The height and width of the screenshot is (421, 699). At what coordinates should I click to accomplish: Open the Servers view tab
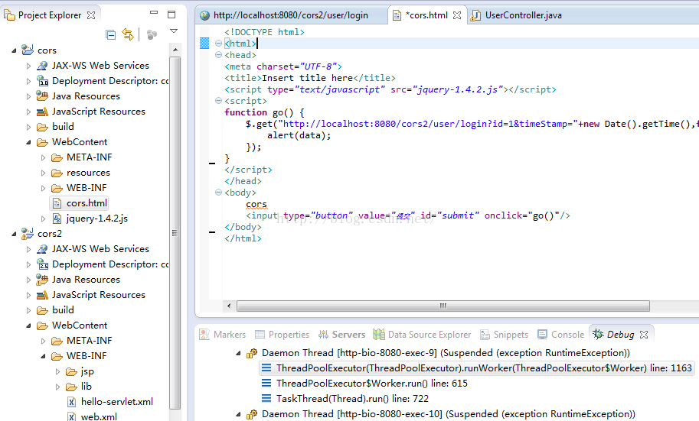342,335
